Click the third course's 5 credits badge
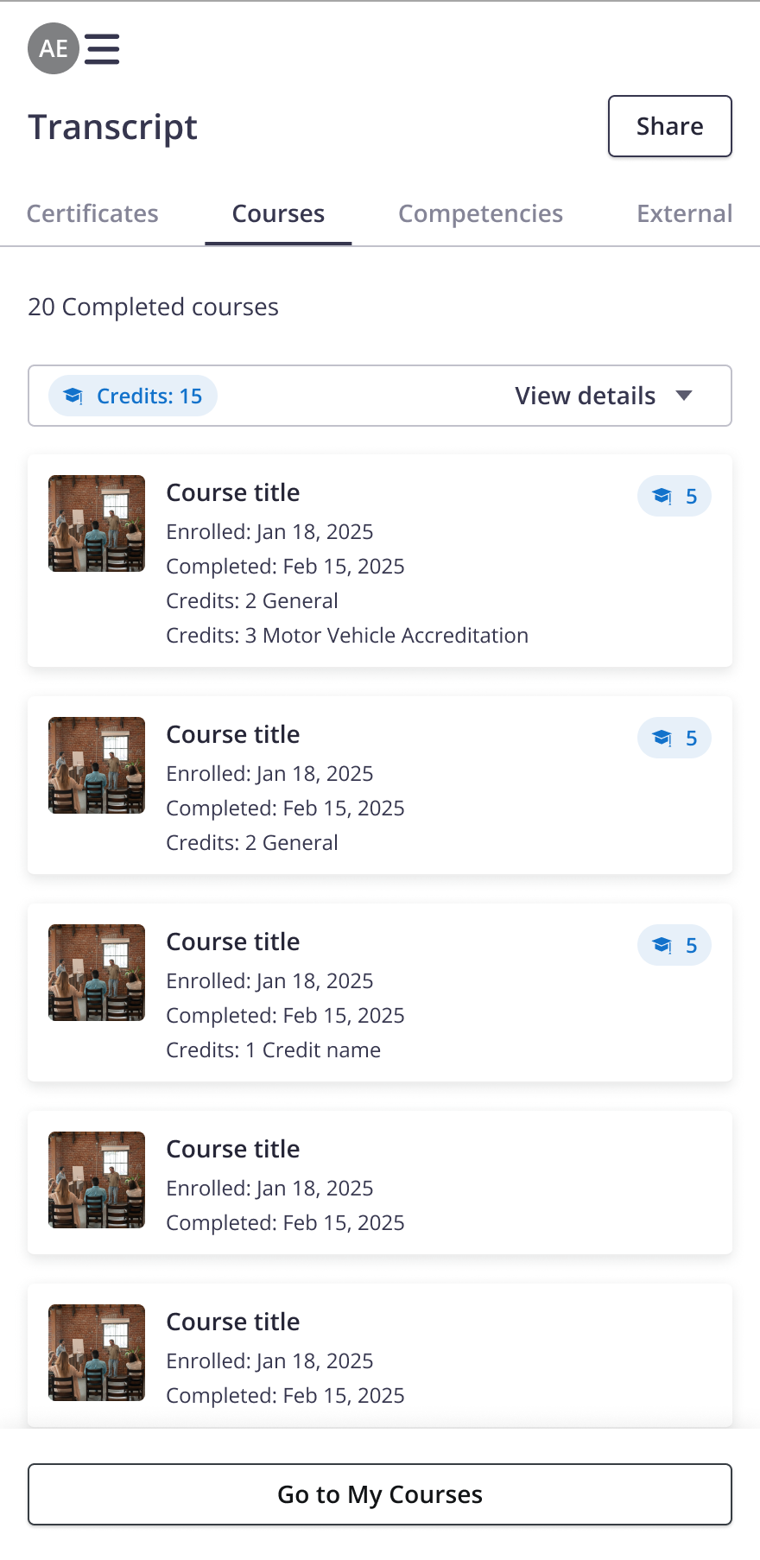Screen dimensions: 760x1560 pyautogui.click(x=674, y=946)
